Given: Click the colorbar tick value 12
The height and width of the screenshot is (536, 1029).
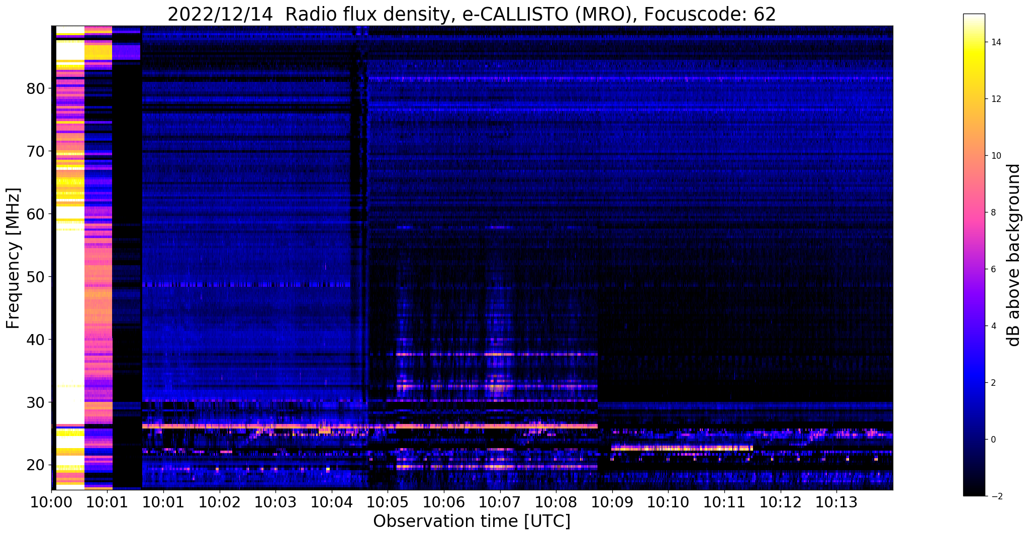Looking at the screenshot, I should pyautogui.click(x=995, y=99).
